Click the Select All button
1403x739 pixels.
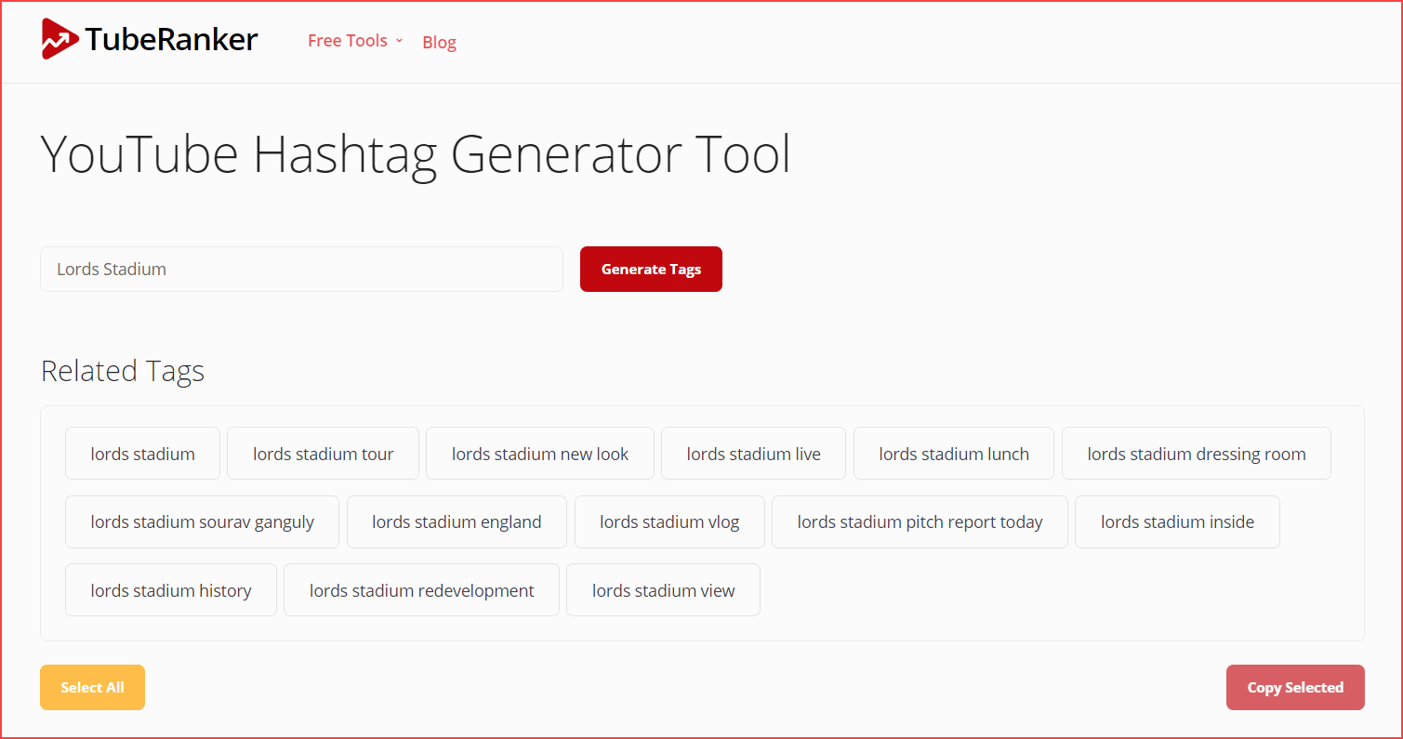[92, 687]
